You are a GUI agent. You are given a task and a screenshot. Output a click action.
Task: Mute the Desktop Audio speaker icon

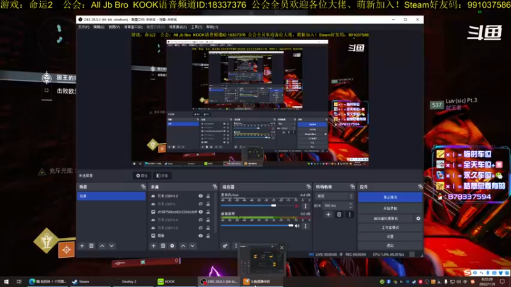(297, 226)
